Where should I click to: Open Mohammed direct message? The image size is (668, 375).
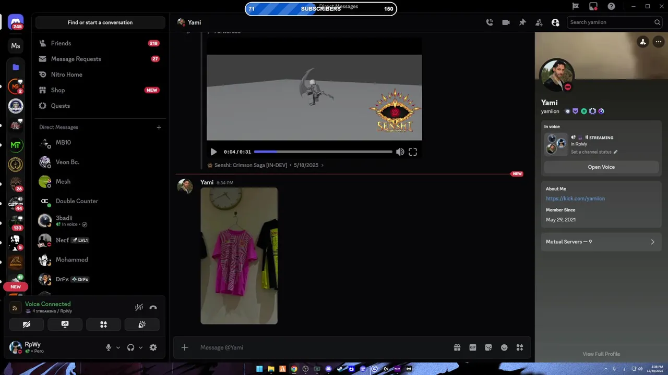(99, 259)
